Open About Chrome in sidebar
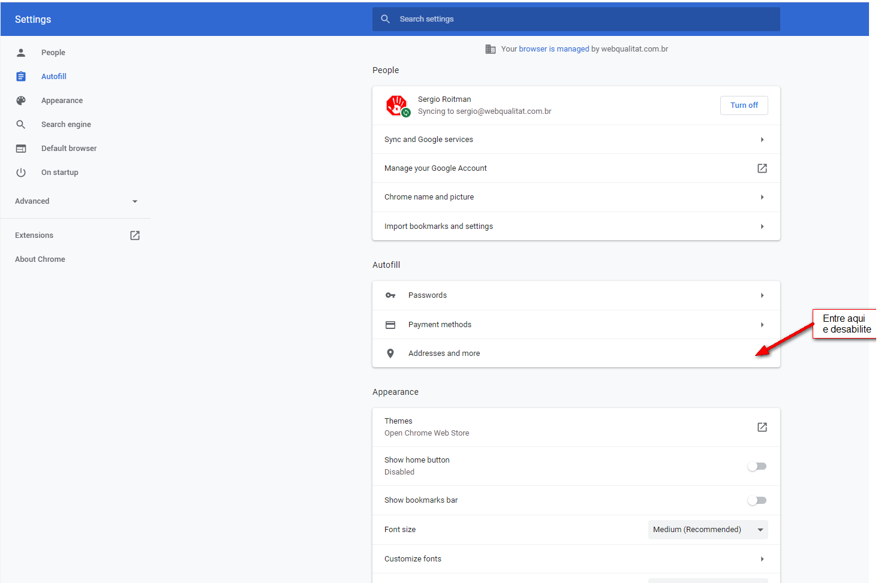The height and width of the screenshot is (583, 890). tap(40, 259)
